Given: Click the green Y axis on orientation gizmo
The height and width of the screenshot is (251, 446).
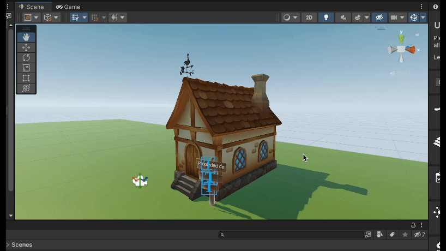Looking at the screenshot, I should click(x=401, y=38).
